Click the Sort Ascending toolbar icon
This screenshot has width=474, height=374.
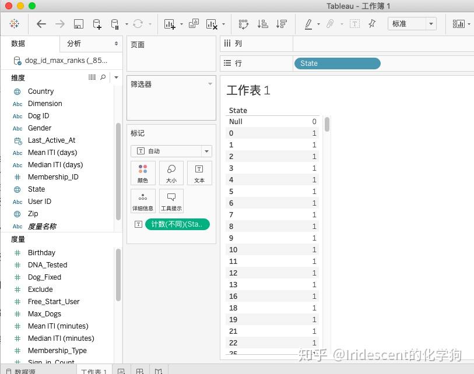point(264,23)
